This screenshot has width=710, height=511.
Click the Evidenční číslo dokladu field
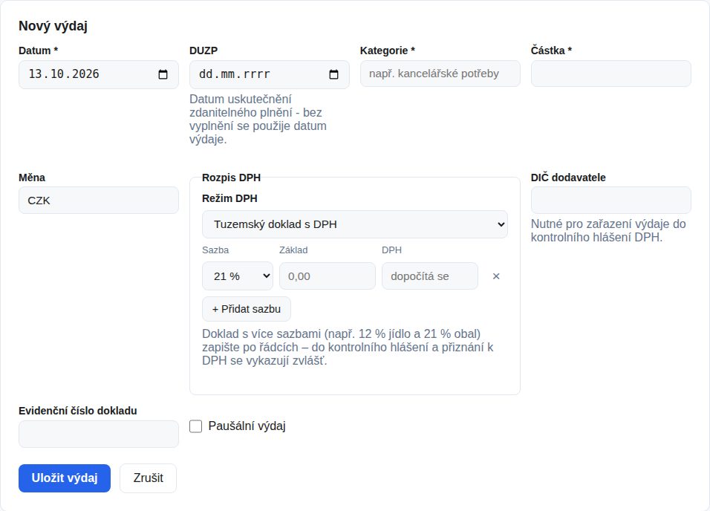[99, 434]
